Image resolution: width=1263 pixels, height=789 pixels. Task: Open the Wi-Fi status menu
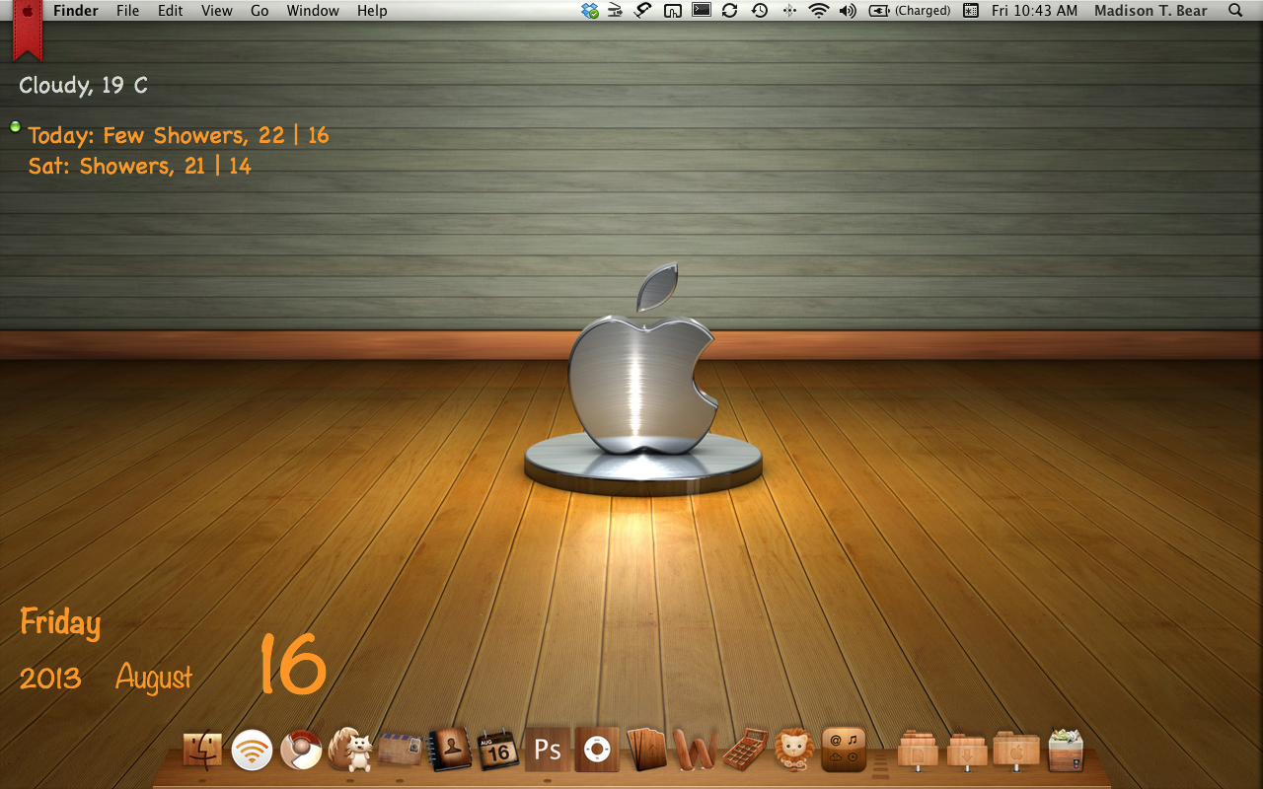[818, 11]
